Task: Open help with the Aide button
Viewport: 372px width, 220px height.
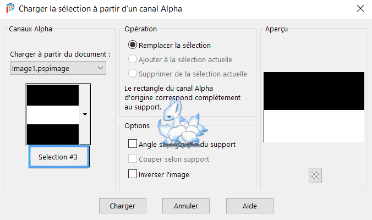Action: [250, 206]
